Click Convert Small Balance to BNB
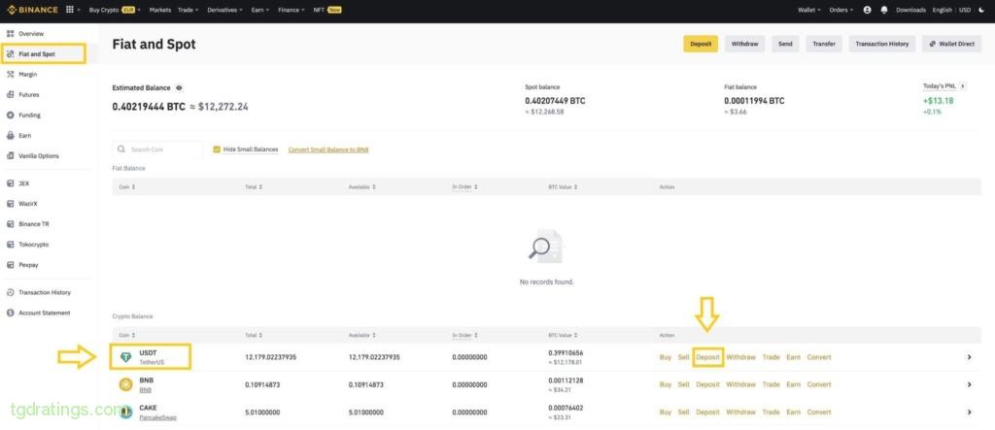The height and width of the screenshot is (430, 995). tap(328, 150)
